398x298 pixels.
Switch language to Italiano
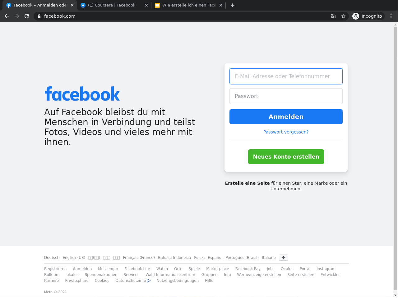[269, 258]
